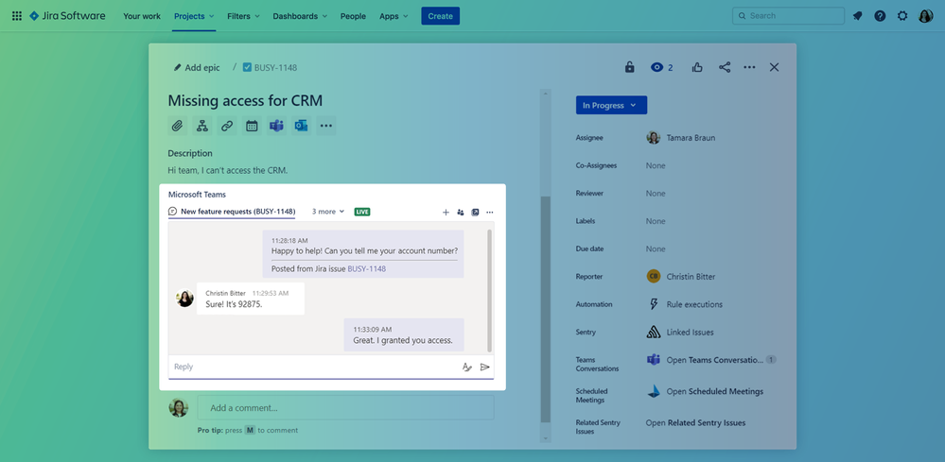This screenshot has height=462, width=945.
Task: Click the None value for Labels
Action: (x=656, y=221)
